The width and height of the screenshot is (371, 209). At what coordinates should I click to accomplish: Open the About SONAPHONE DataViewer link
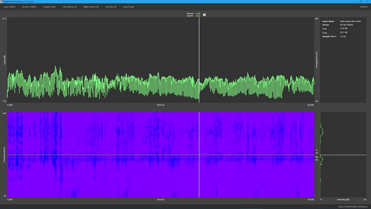[x=353, y=207]
